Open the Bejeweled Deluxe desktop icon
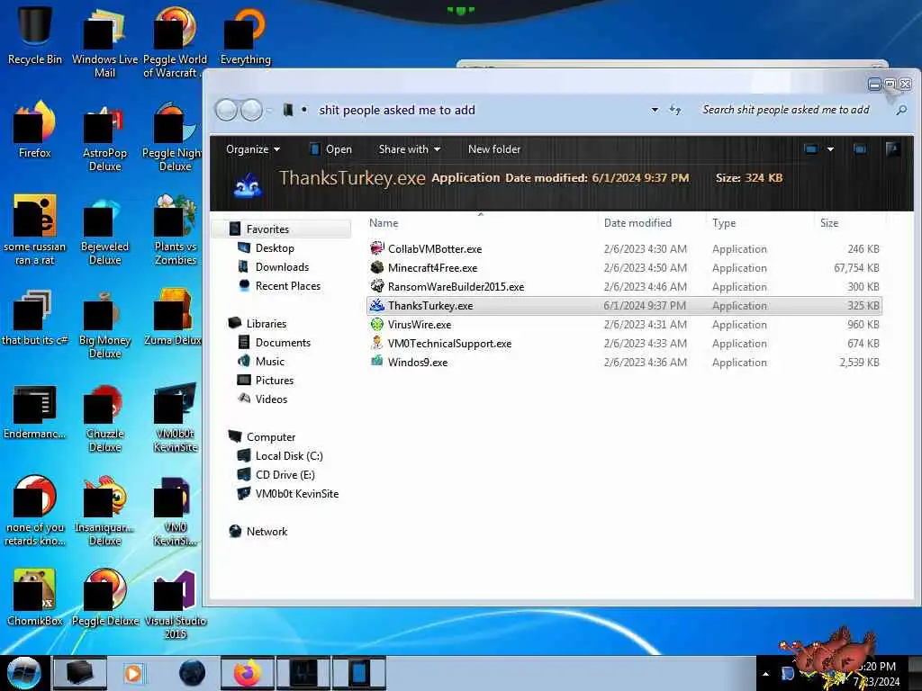 104,230
